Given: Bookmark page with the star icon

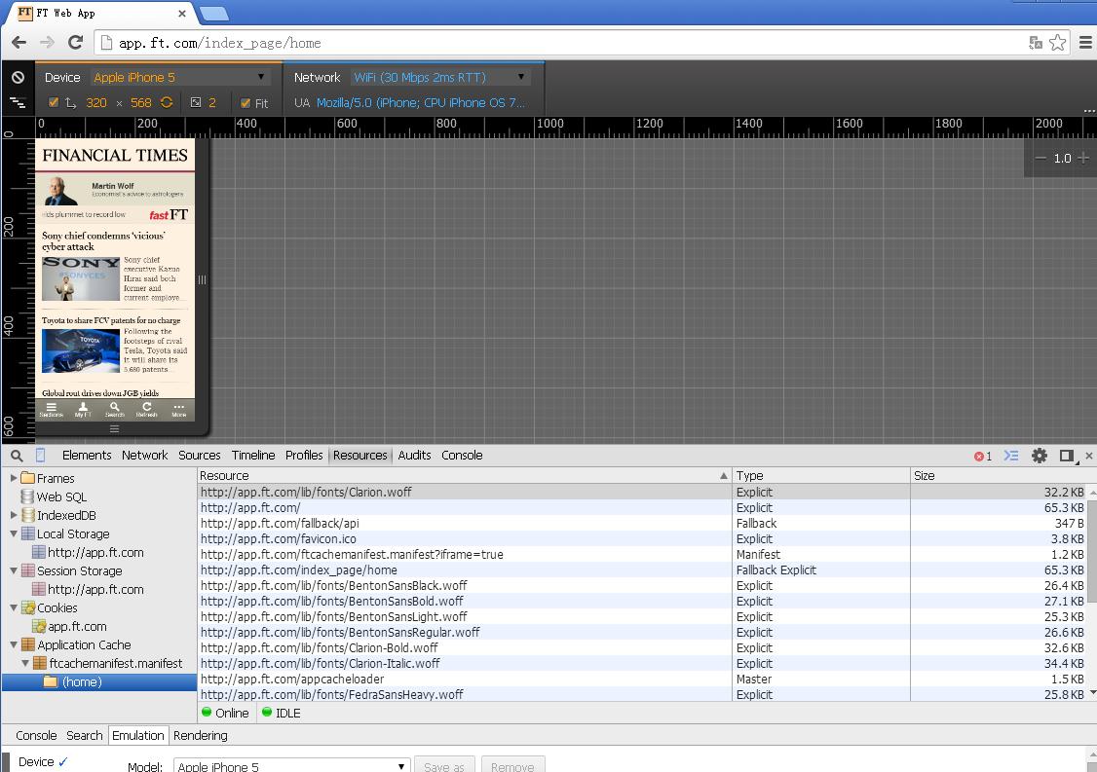Looking at the screenshot, I should [1058, 43].
